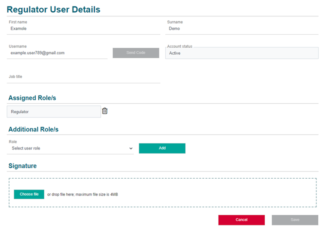
Task: Click into the First name field
Action: coord(84,29)
